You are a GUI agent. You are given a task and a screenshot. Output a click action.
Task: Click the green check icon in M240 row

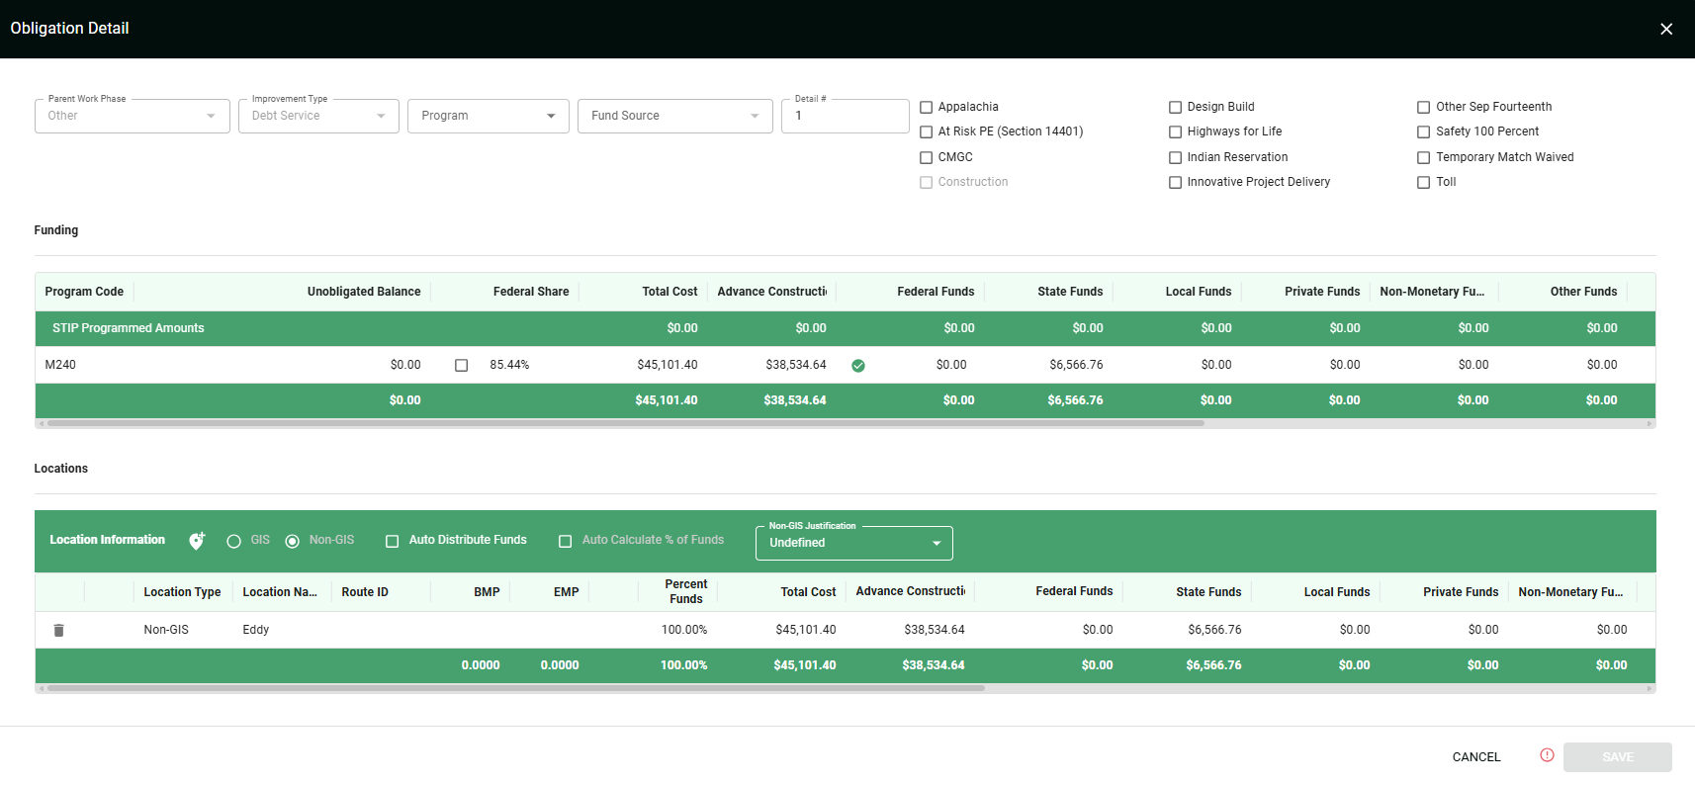[x=858, y=366]
